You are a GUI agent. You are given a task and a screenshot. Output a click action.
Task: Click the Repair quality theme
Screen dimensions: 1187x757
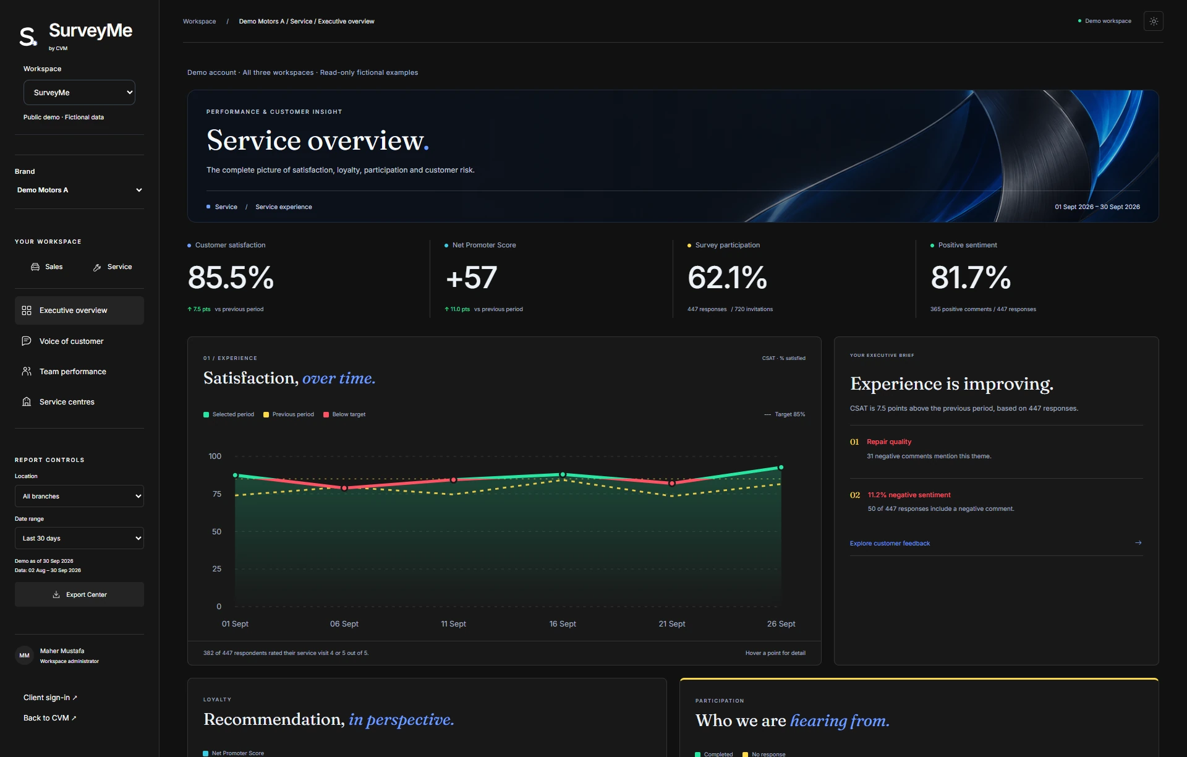[x=889, y=442]
